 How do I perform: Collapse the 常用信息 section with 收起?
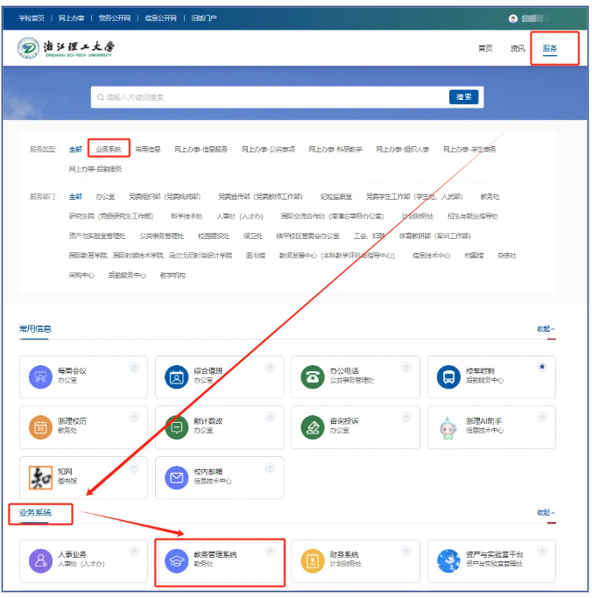[x=546, y=329]
